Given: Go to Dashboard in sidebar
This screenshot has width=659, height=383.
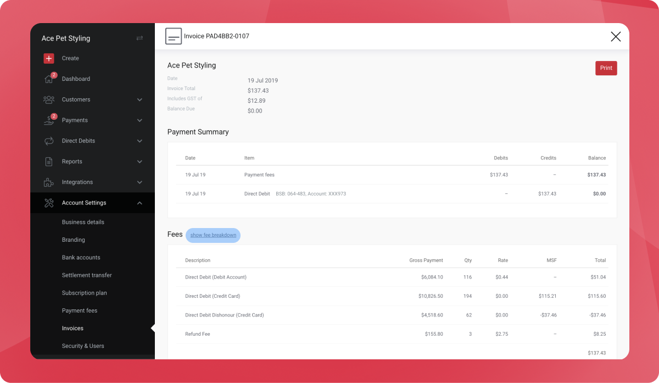Looking at the screenshot, I should click(76, 79).
